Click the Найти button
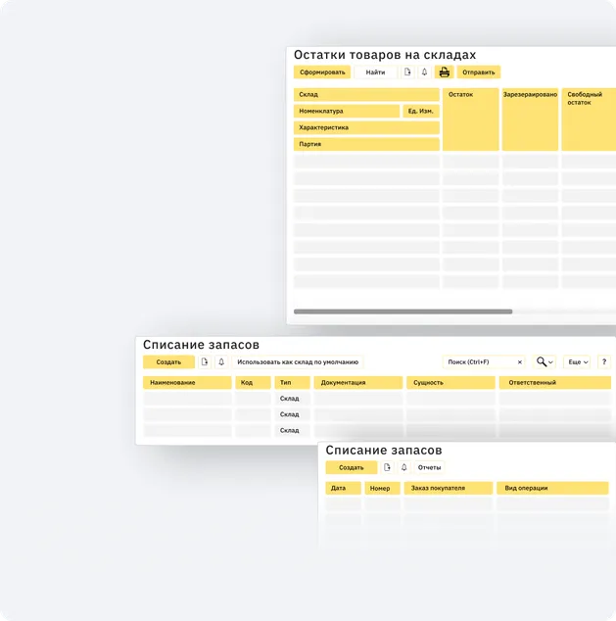The image size is (616, 621). [375, 72]
